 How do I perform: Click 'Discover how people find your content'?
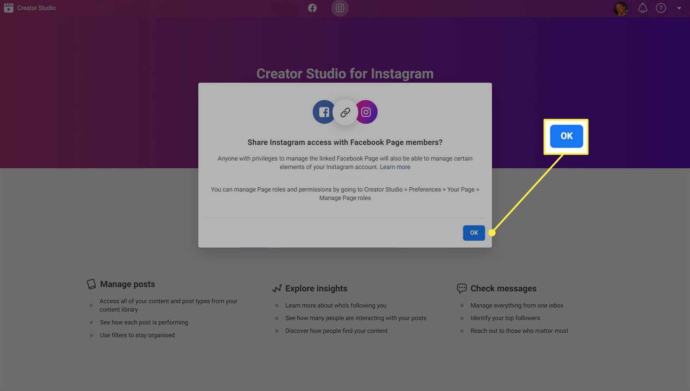[x=336, y=331]
